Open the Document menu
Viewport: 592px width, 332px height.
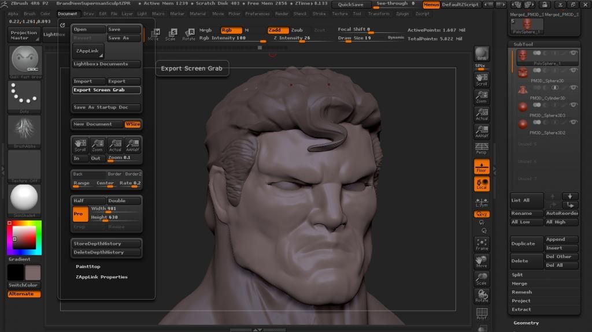67,14
